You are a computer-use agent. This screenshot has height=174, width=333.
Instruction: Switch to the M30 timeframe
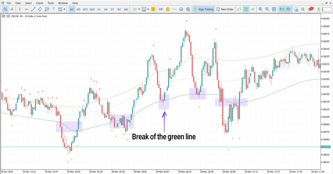(x=92, y=9)
